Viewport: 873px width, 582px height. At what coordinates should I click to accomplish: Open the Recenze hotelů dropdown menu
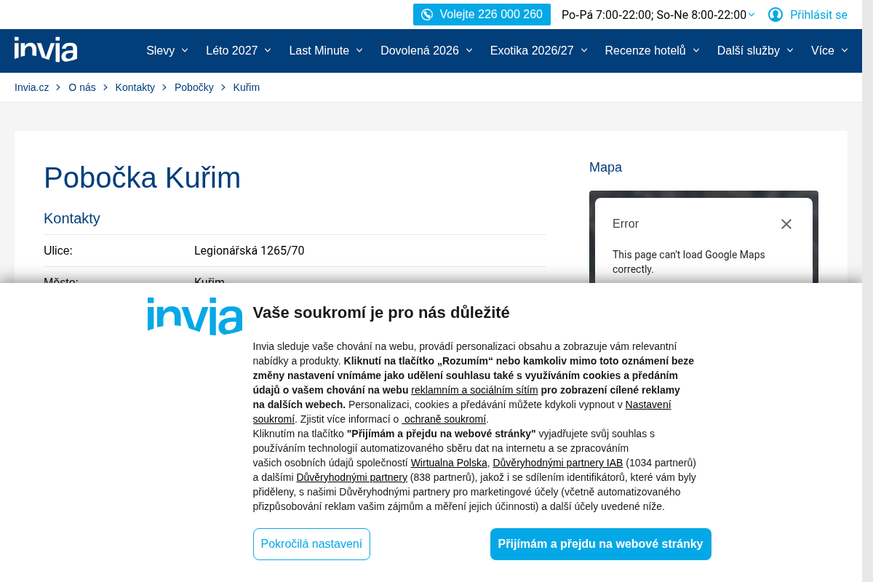(653, 50)
